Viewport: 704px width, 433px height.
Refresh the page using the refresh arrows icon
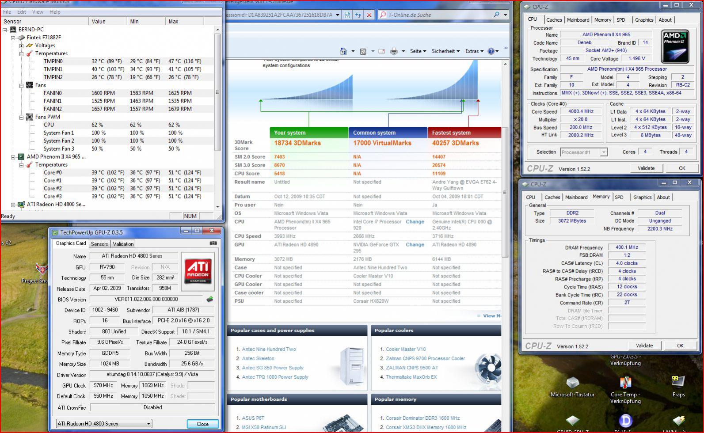pyautogui.click(x=358, y=15)
